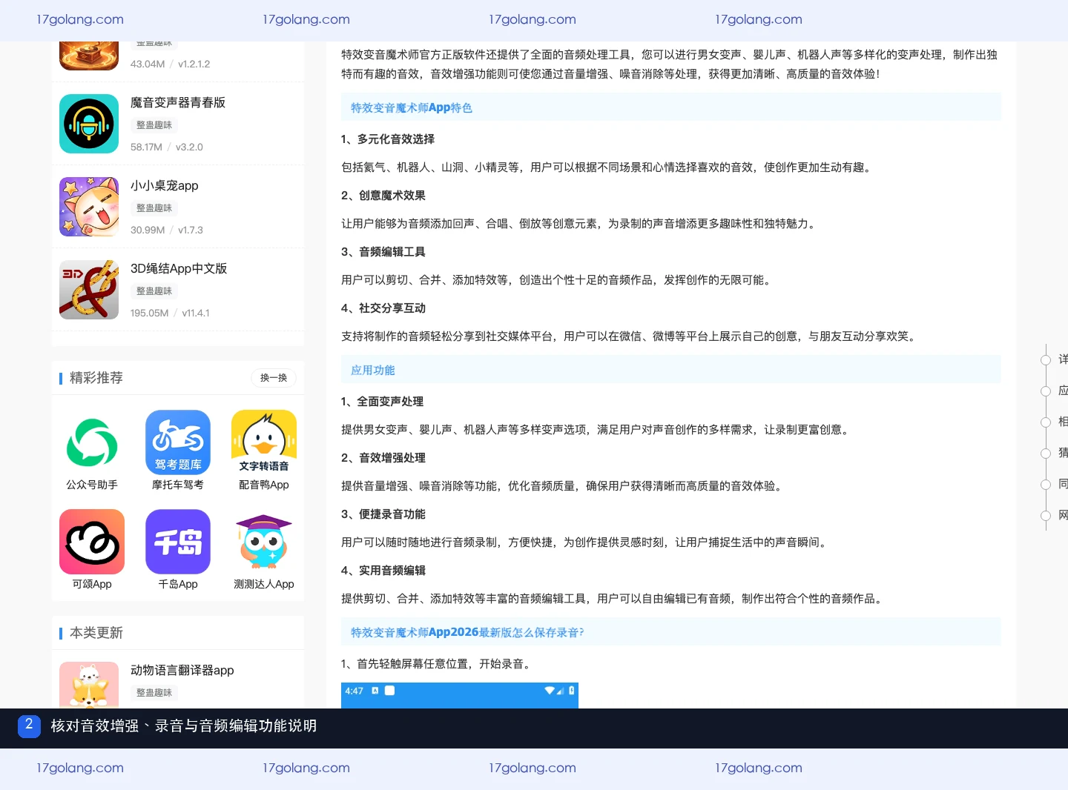Click the 创意魔术效果 subheading
This screenshot has height=790, width=1068.
coord(383,195)
